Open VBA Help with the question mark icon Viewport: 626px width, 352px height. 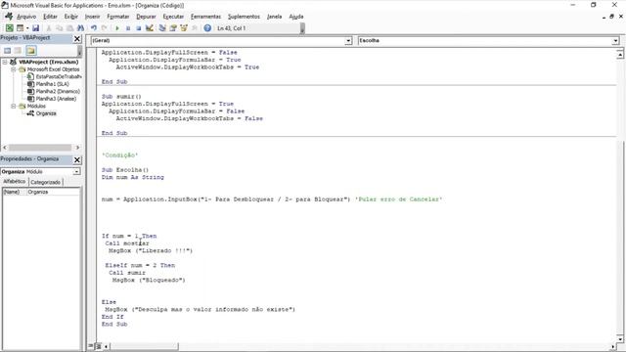[207, 28]
